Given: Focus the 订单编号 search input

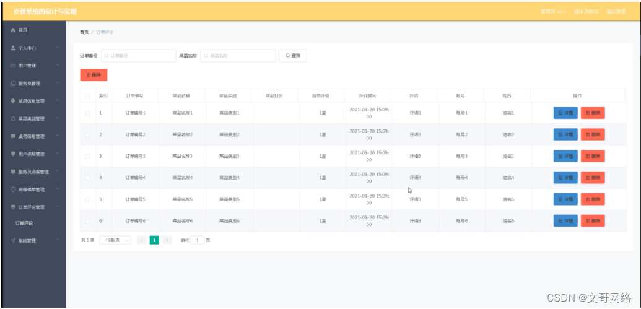Looking at the screenshot, I should [139, 56].
